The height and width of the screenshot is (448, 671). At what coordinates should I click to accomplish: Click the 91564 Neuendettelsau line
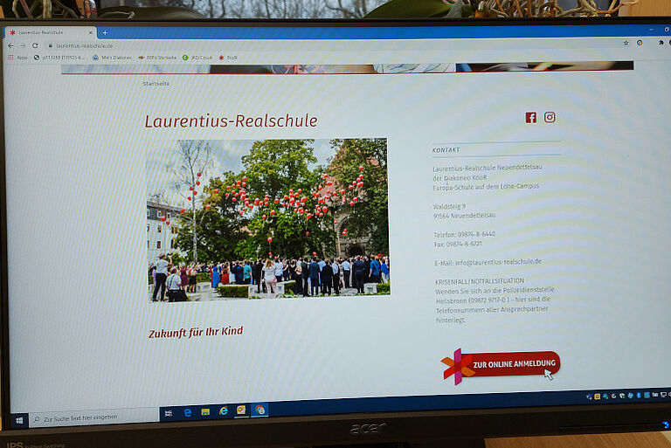click(464, 216)
